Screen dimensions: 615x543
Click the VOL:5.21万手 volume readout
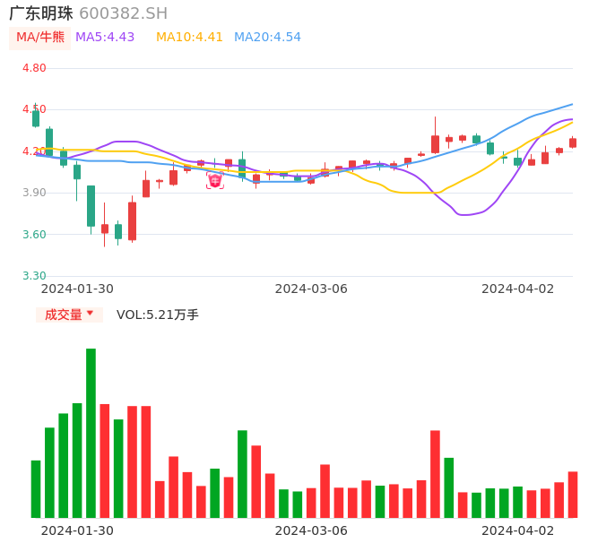[158, 315]
